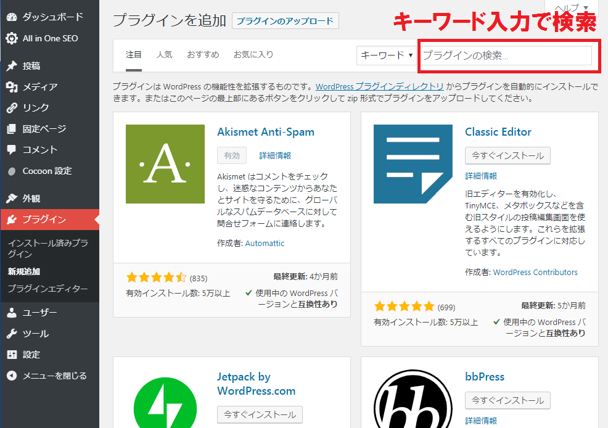Click the wrench icon beside ツール
The width and height of the screenshot is (608, 428).
click(x=12, y=334)
